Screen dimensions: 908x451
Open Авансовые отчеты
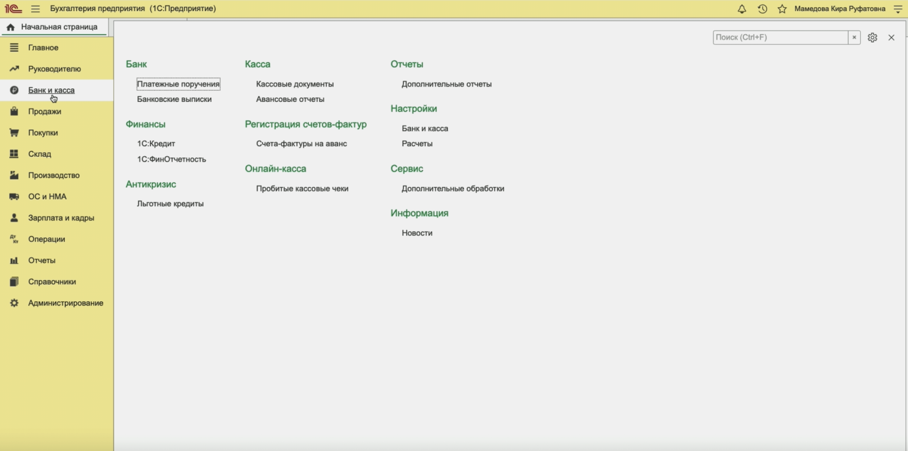point(290,100)
